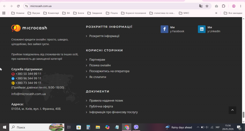This screenshot has width=245, height=131.
Task: Open site information icon in address bar
Action: [26, 6]
